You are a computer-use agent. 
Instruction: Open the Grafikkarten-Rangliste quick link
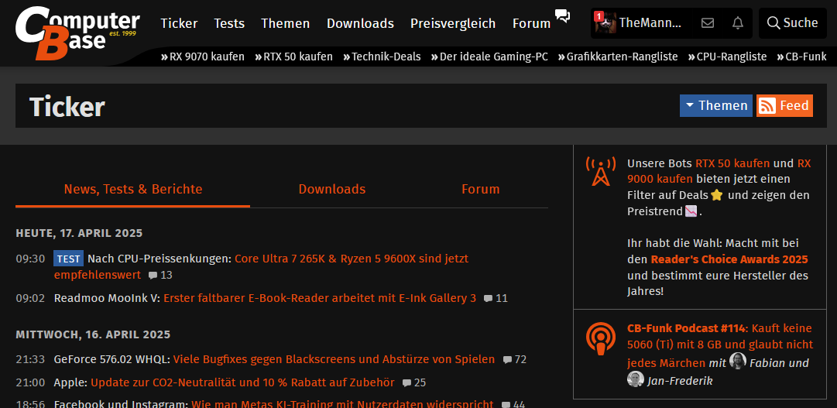(x=618, y=57)
